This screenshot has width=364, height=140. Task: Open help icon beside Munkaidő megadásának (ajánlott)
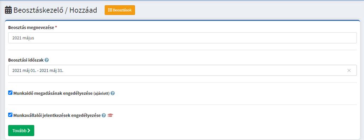[x=113, y=93]
